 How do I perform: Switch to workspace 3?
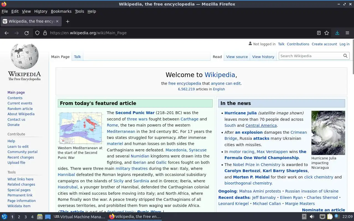pos(25,217)
